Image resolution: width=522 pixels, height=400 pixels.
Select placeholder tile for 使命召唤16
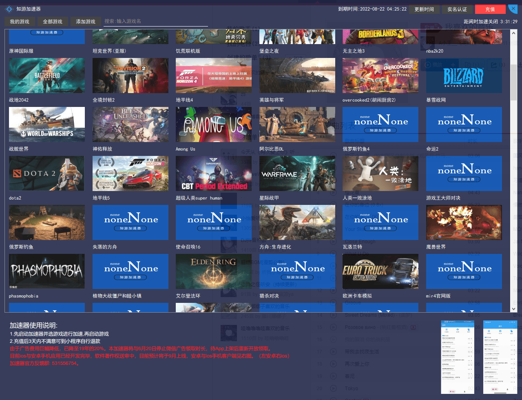click(214, 222)
